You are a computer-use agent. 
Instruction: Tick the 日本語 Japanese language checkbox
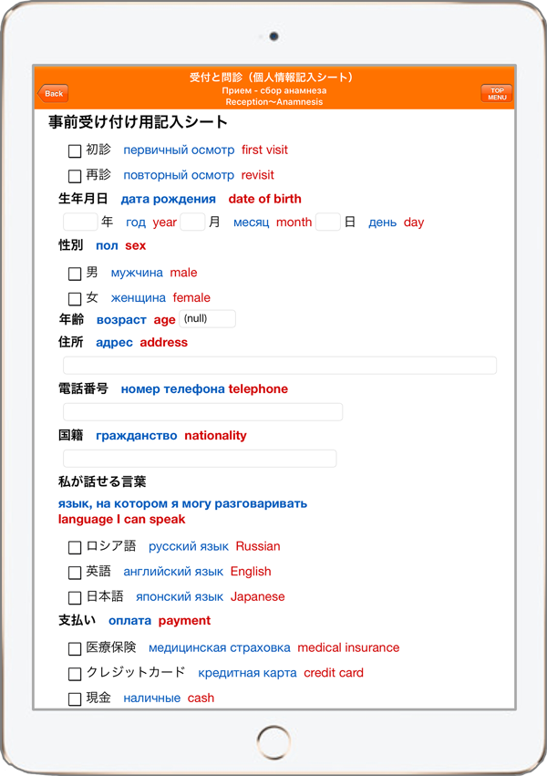pos(75,598)
